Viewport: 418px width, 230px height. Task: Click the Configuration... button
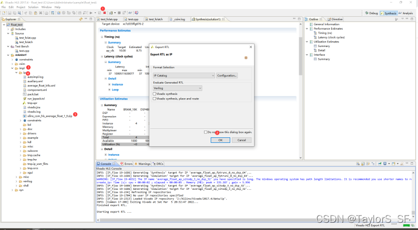pos(227,75)
